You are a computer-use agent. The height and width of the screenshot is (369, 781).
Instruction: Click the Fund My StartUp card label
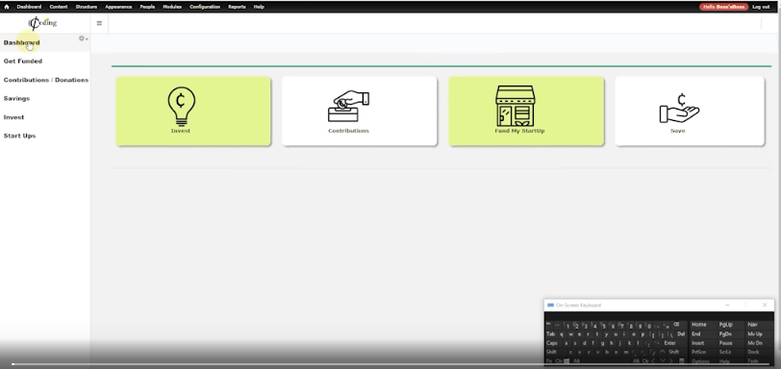[519, 131]
